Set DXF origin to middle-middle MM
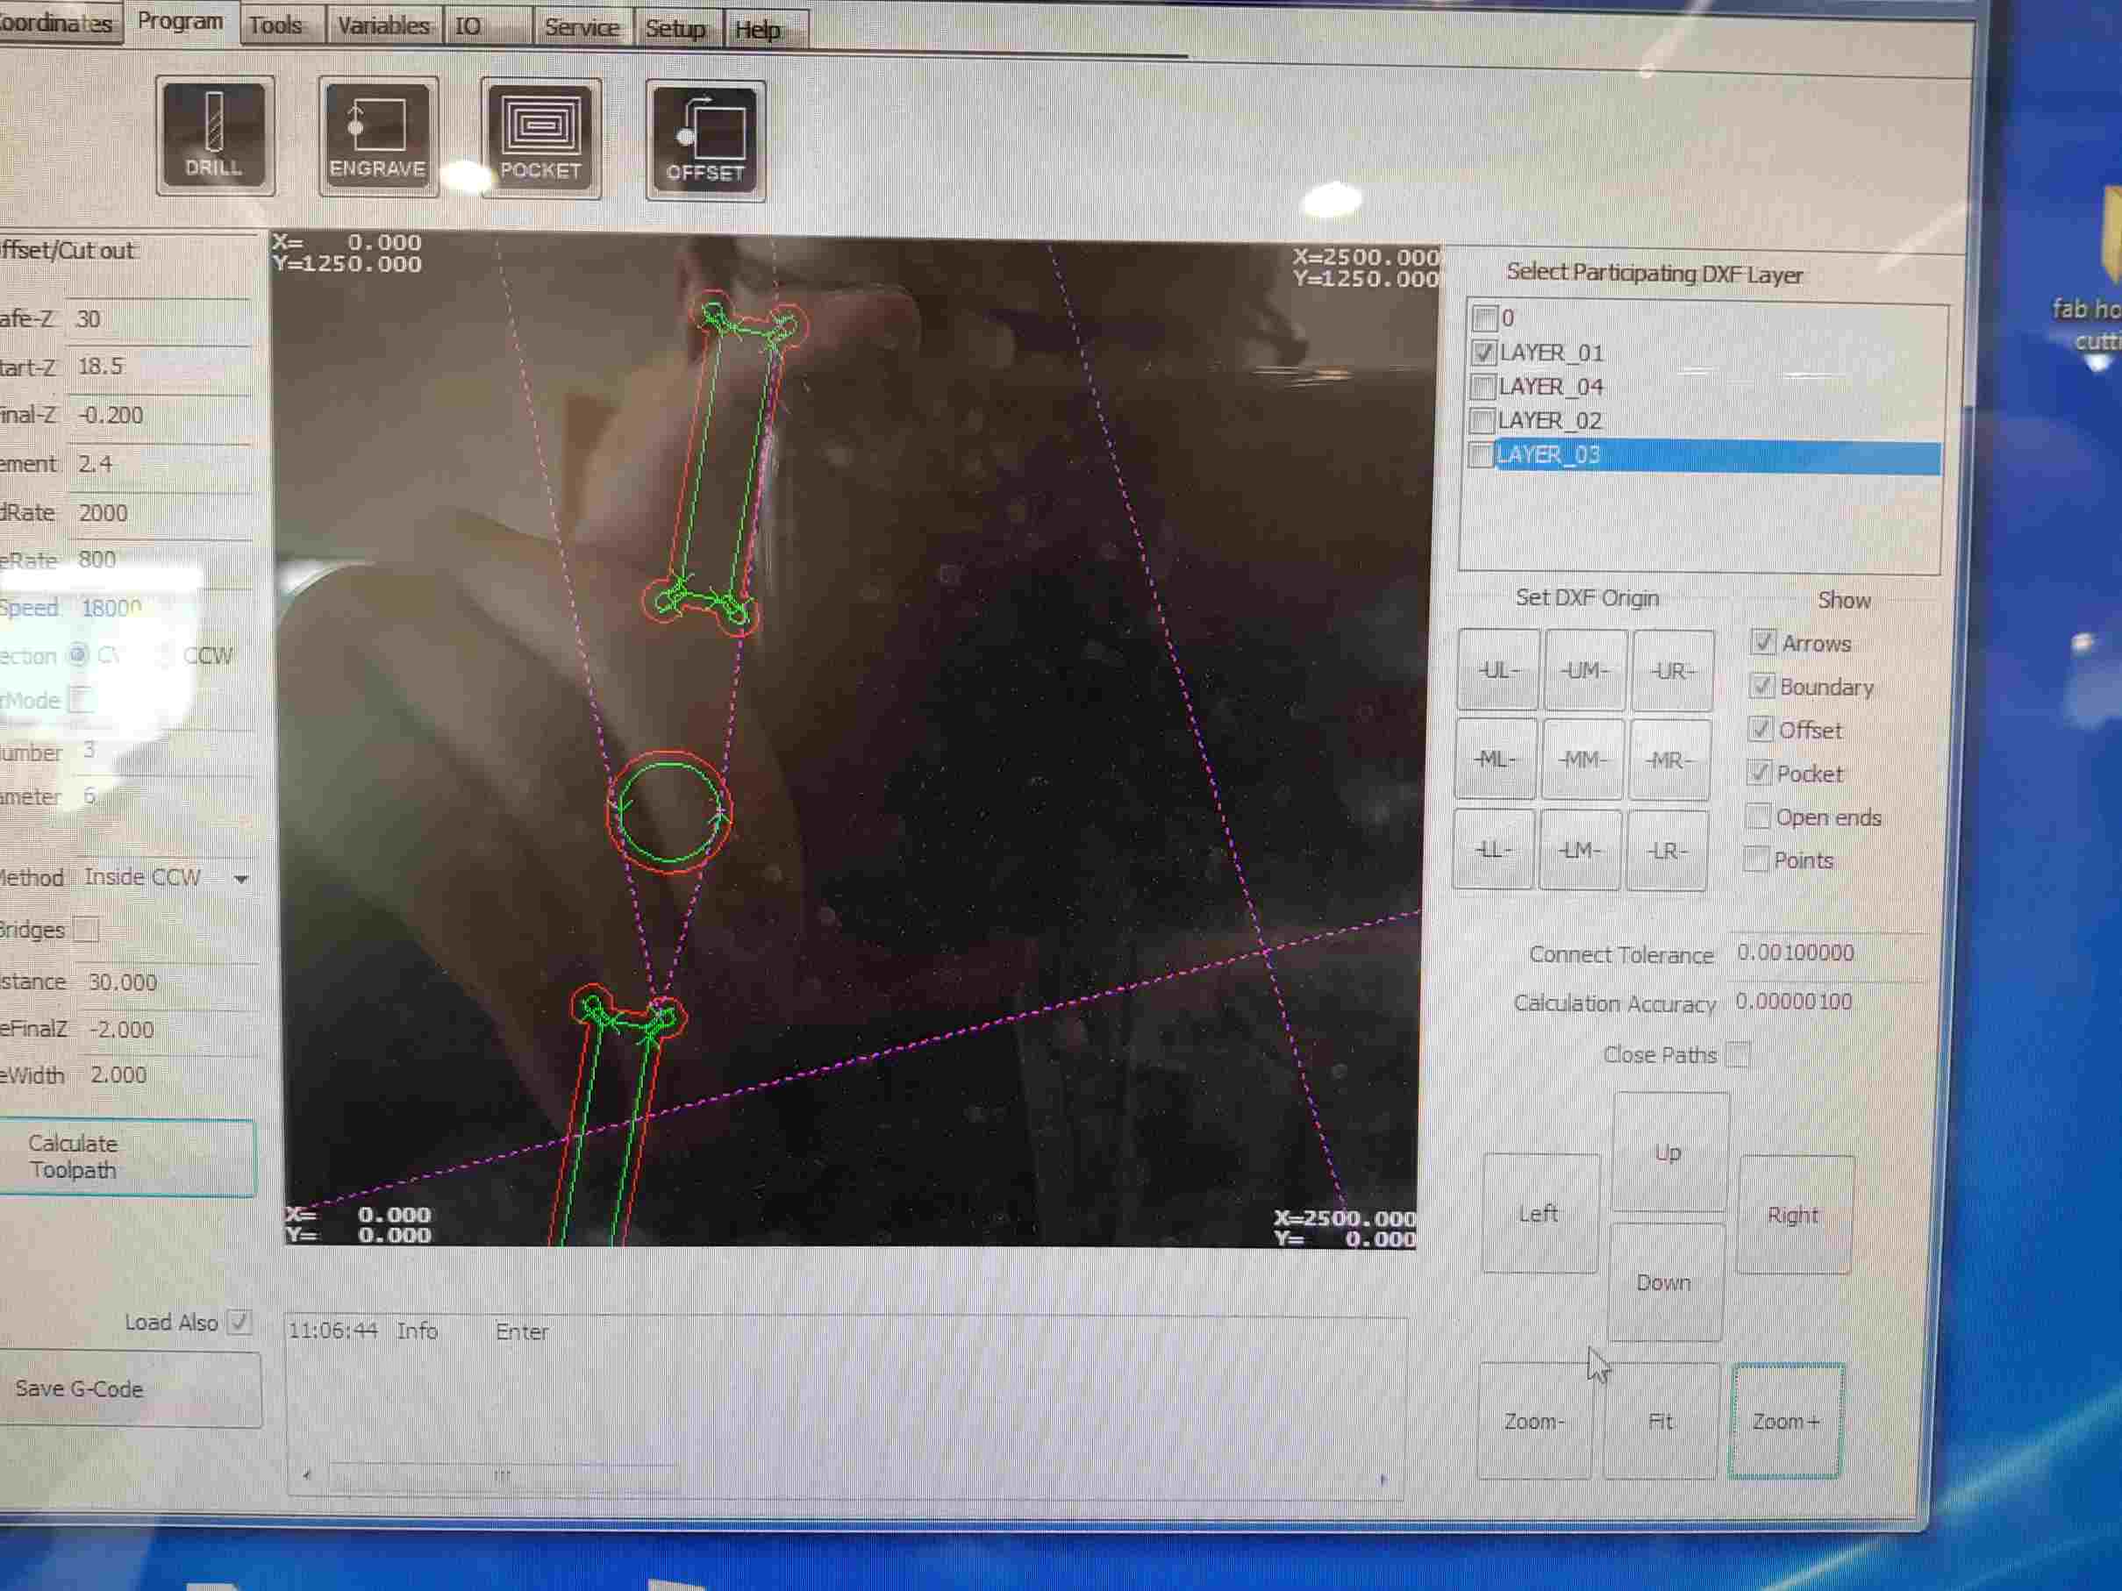This screenshot has width=2122, height=1591. pos(1582,760)
